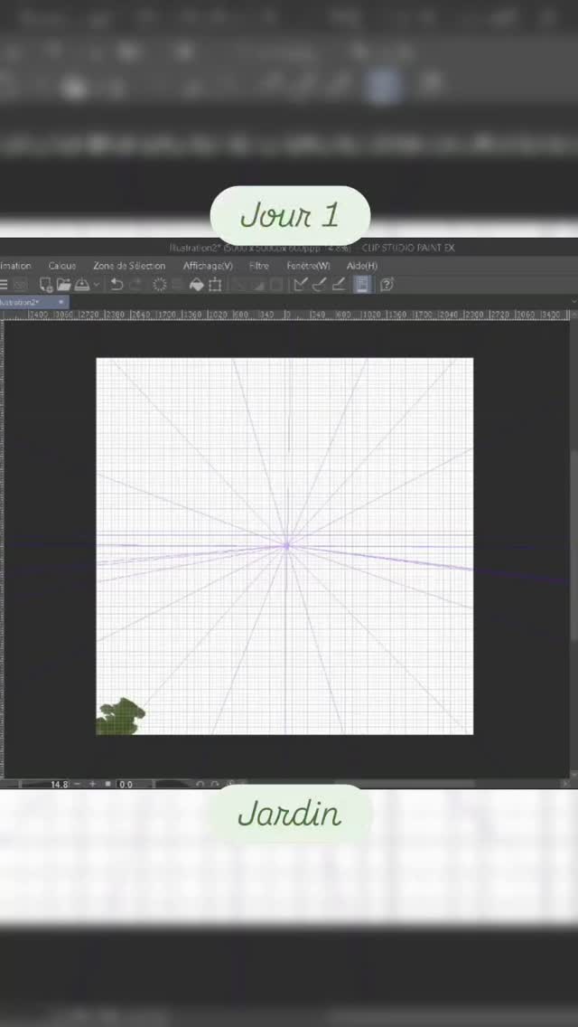Redo the last undone action
This screenshot has height=1027, width=578.
[x=136, y=284]
